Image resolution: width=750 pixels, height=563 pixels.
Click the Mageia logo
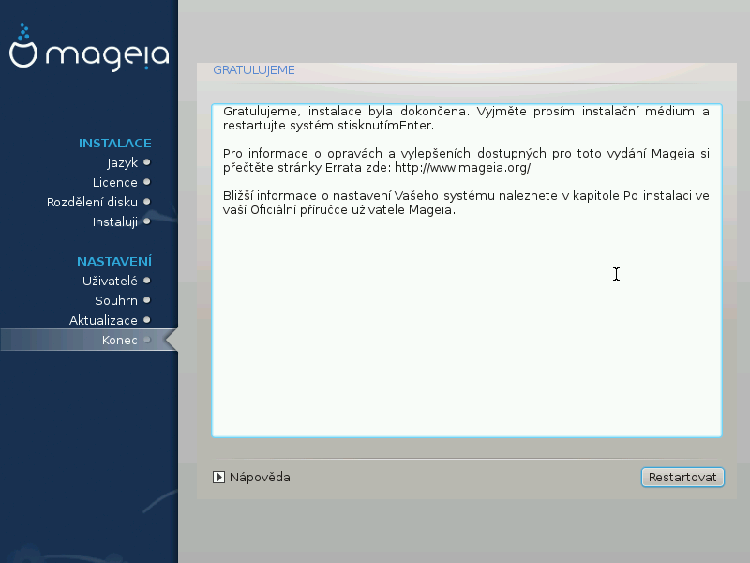[89, 48]
